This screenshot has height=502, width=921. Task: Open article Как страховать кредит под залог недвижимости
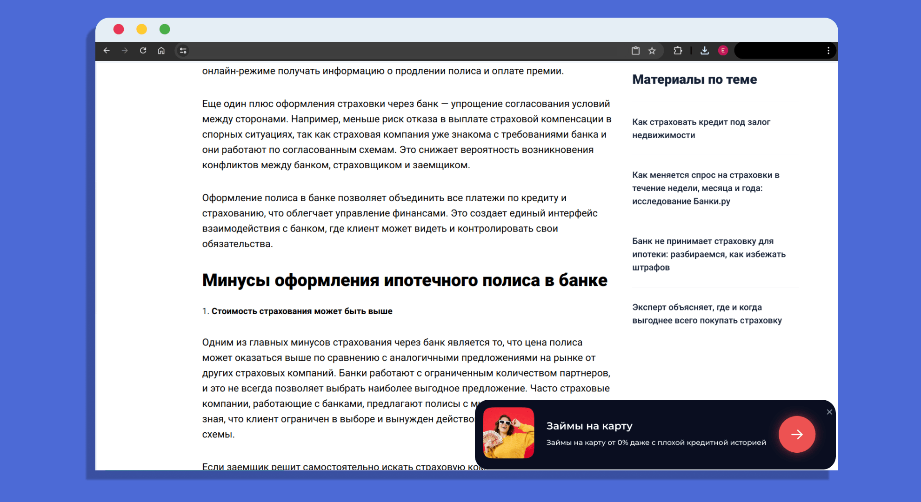click(701, 128)
